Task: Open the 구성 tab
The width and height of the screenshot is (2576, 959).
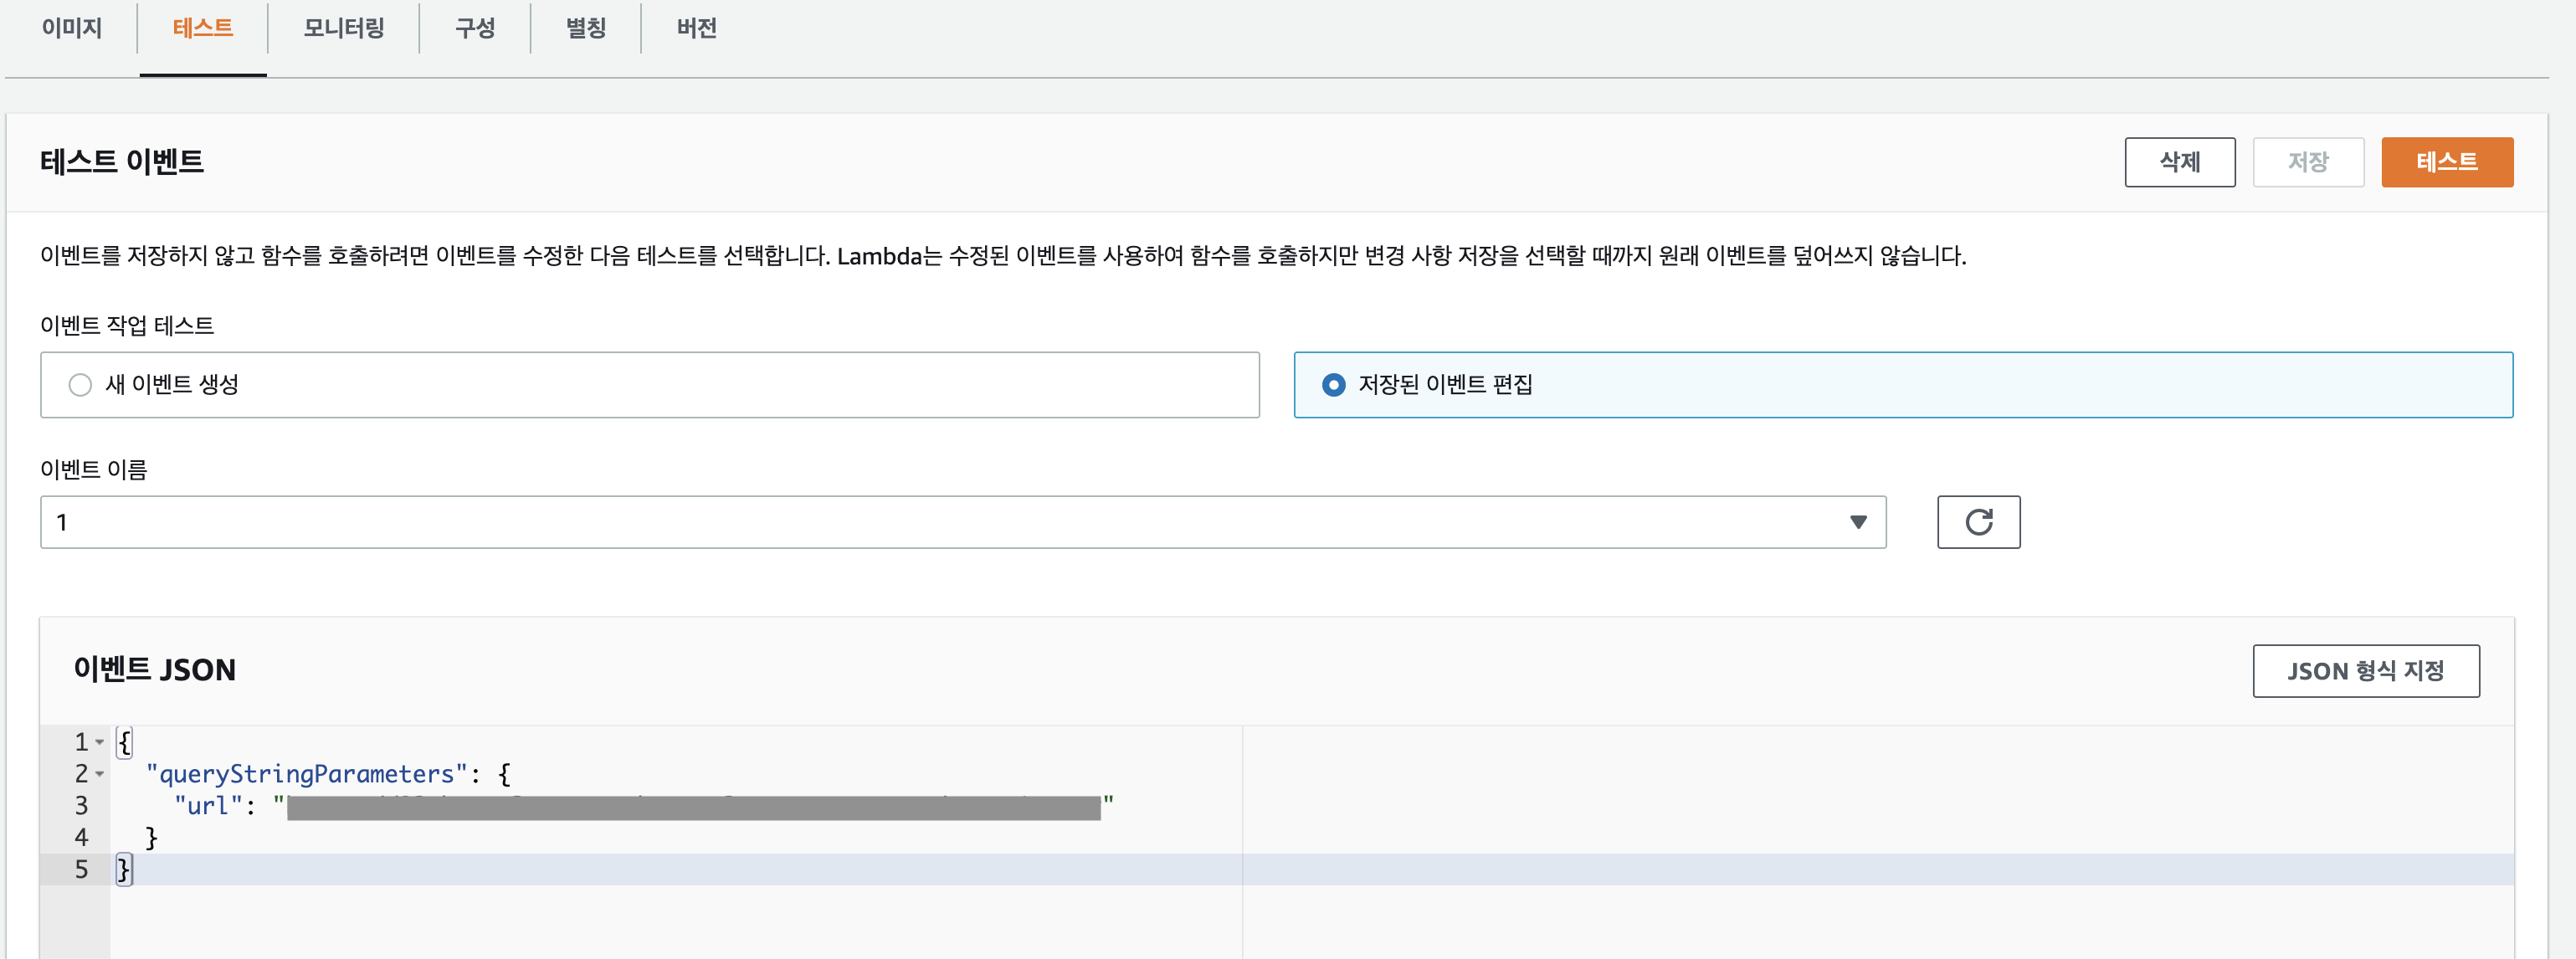Action: pyautogui.click(x=474, y=28)
